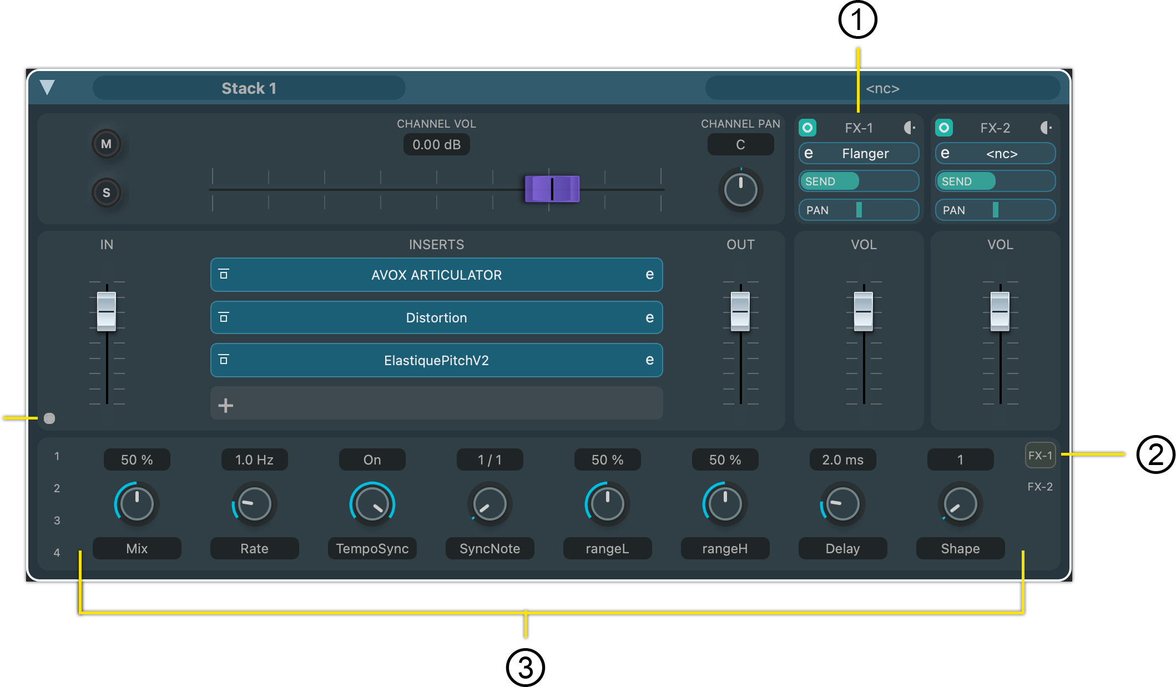
Task: Open AVOX ARTICULATOR editor e icon
Action: 649,275
